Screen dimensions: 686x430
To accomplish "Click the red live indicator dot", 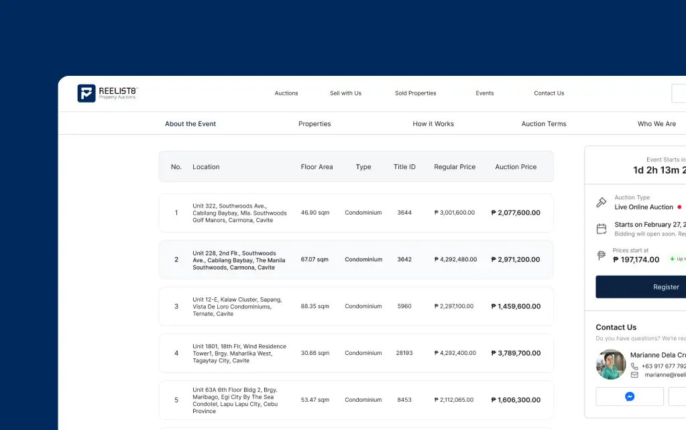I will click(x=679, y=207).
